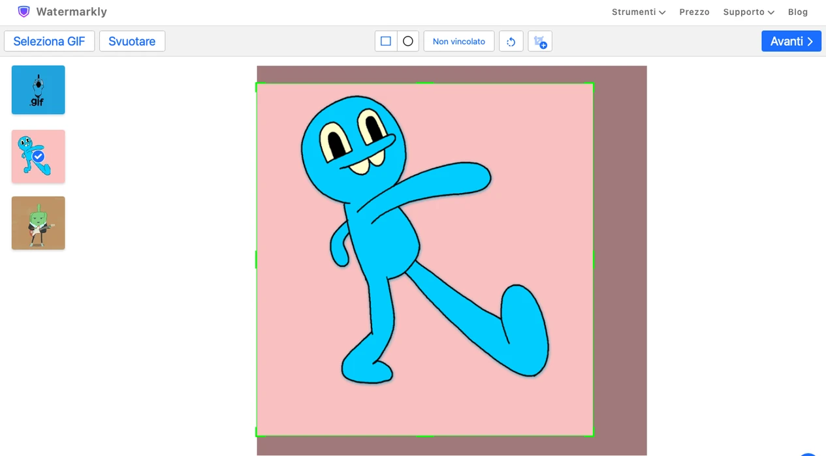The image size is (826, 456).
Task: Proceed with the Avanti button
Action: click(791, 41)
